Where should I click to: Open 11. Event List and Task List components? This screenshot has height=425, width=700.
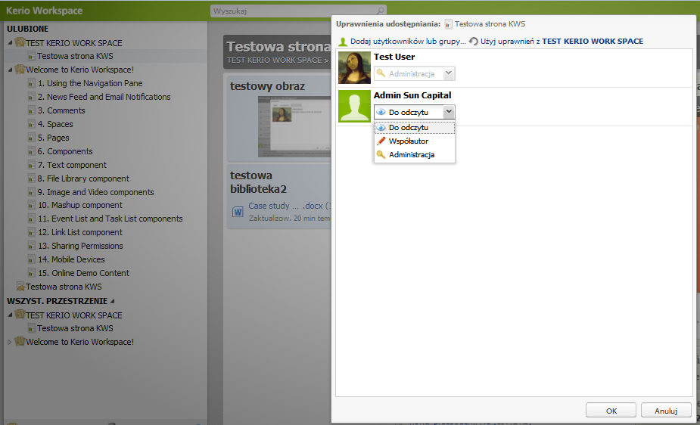pyautogui.click(x=110, y=219)
